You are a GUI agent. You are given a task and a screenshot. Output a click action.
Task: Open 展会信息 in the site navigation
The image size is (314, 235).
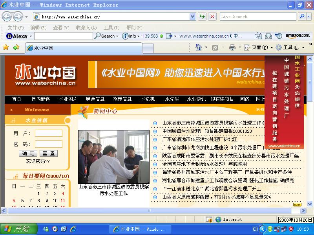[95, 99]
